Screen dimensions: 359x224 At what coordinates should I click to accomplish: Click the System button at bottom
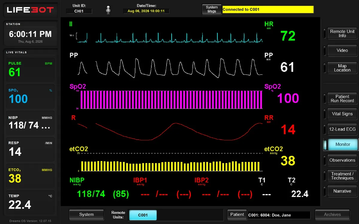click(86, 215)
